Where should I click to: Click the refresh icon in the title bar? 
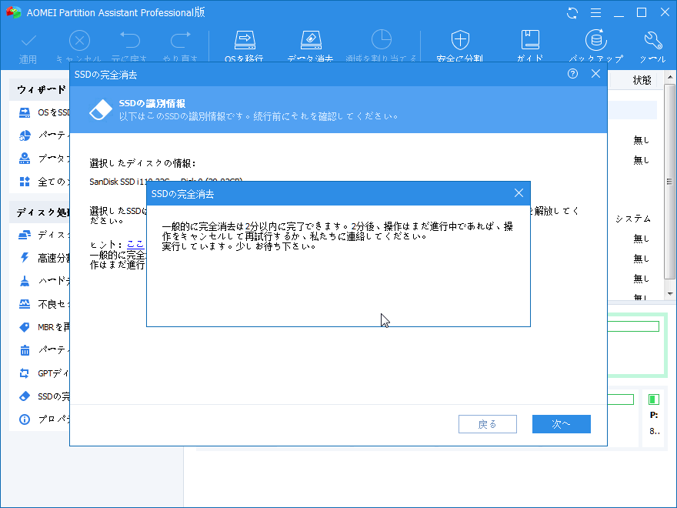(572, 13)
